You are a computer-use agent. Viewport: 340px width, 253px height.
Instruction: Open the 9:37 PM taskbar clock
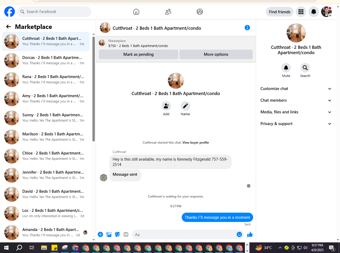point(317,248)
